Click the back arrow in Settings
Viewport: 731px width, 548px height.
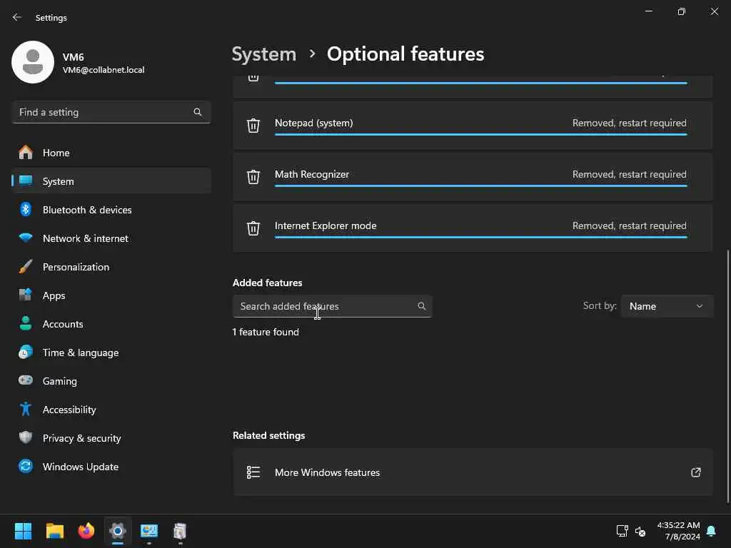point(17,17)
